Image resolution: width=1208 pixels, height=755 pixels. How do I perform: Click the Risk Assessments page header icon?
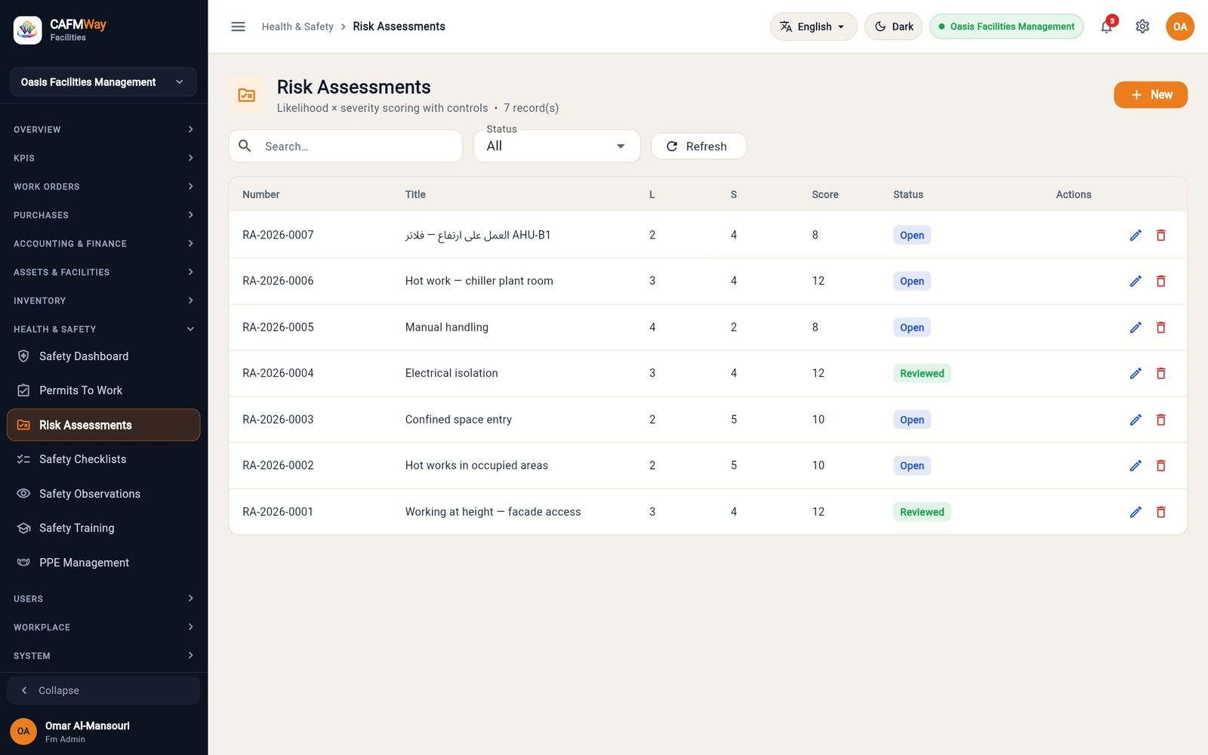(x=247, y=95)
